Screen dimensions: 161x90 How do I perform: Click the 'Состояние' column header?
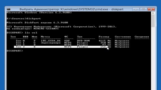click(123, 37)
